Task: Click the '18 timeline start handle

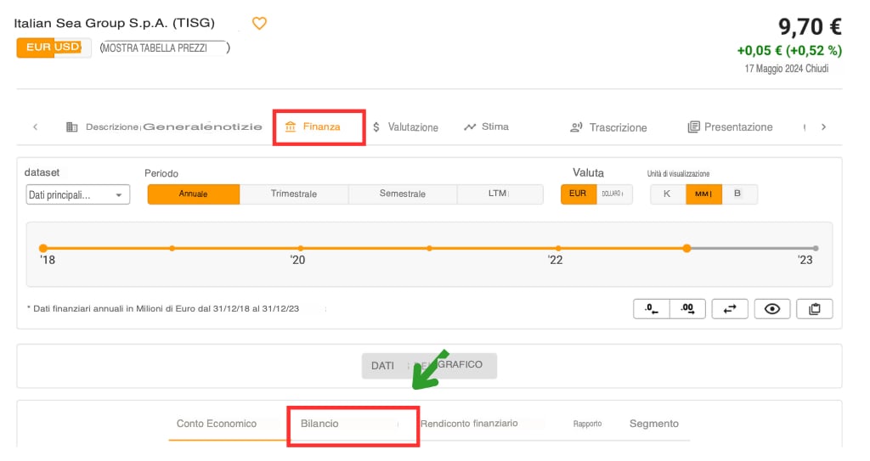Action: tap(43, 248)
